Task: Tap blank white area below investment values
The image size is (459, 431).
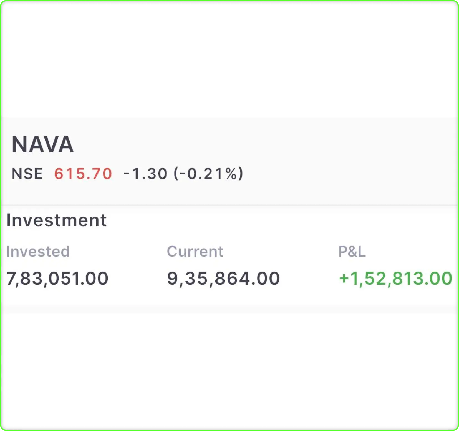Action: (229, 369)
